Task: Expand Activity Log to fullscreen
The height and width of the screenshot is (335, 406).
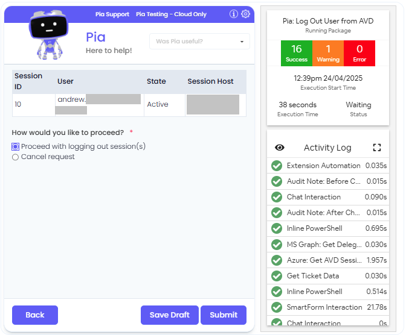Action: tap(377, 148)
